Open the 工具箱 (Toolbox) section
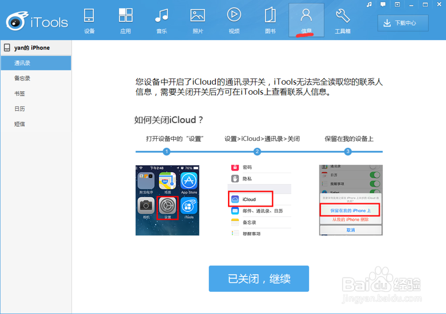The width and height of the screenshot is (446, 314). pyautogui.click(x=343, y=21)
